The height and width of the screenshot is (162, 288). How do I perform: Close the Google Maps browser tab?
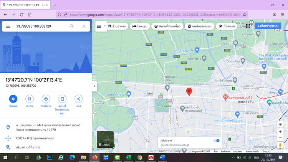click(46, 5)
